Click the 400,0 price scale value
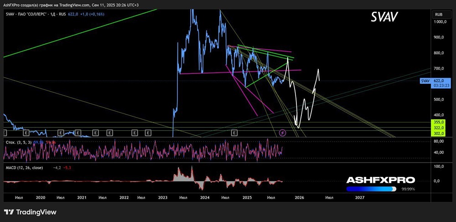The height and width of the screenshot is (222, 456). coord(439,115)
